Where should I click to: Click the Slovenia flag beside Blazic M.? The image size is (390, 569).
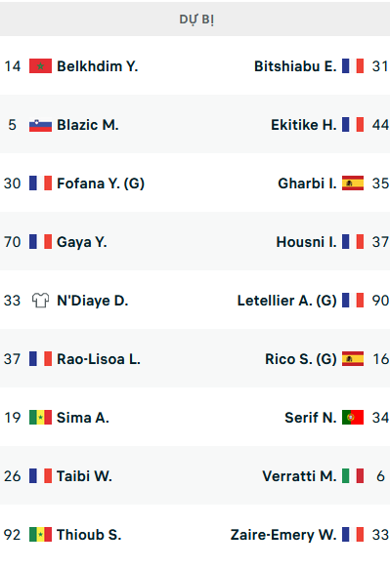pyautogui.click(x=40, y=125)
